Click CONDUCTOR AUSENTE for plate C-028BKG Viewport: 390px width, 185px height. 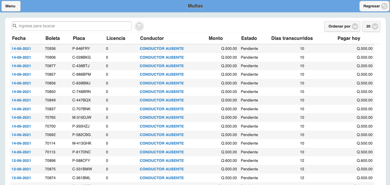point(162,57)
